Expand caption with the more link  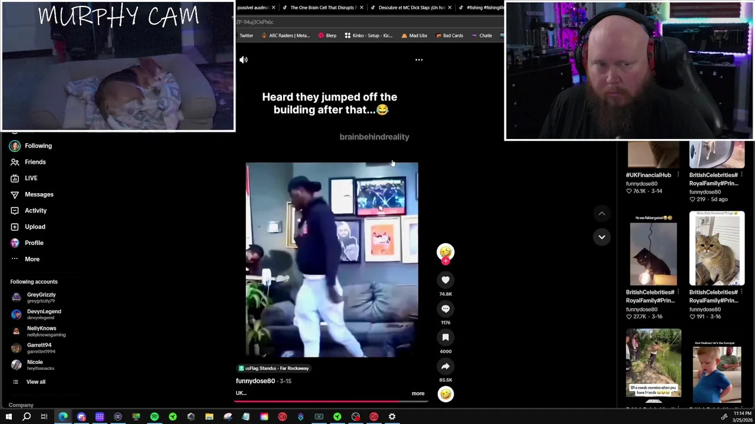point(418,393)
